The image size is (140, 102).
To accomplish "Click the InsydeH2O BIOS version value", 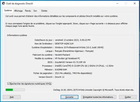I will [x=70, y=62].
